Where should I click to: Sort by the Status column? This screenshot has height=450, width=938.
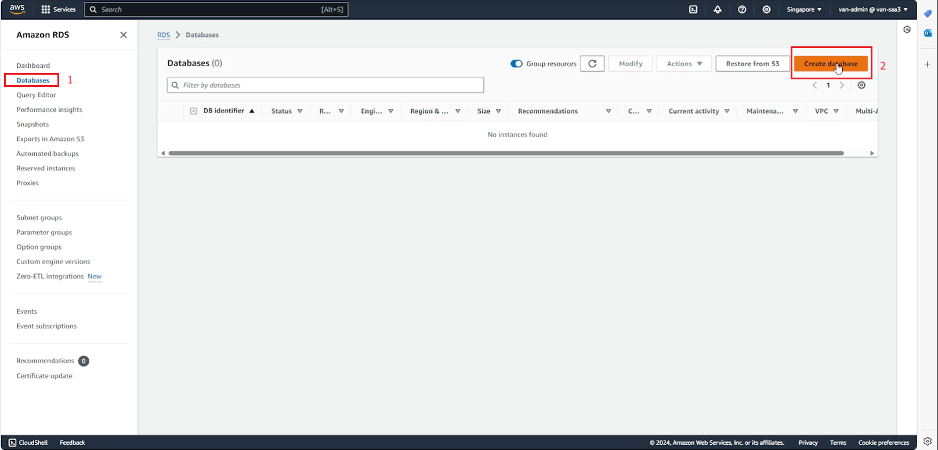(287, 111)
